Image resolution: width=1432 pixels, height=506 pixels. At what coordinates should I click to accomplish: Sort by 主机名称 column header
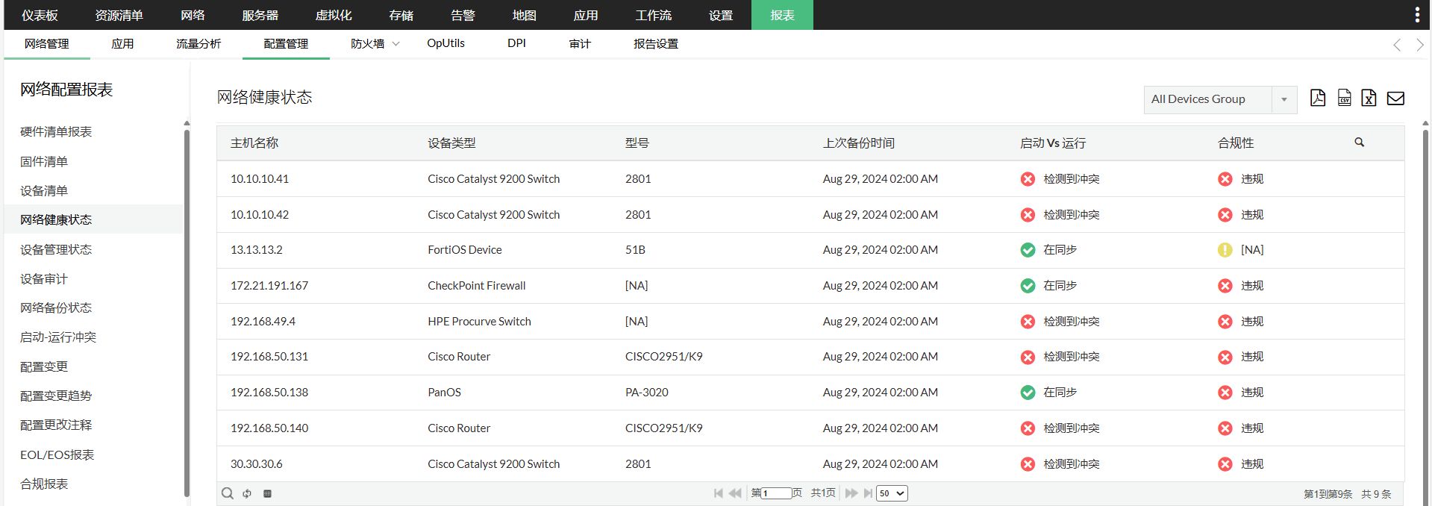click(x=254, y=143)
